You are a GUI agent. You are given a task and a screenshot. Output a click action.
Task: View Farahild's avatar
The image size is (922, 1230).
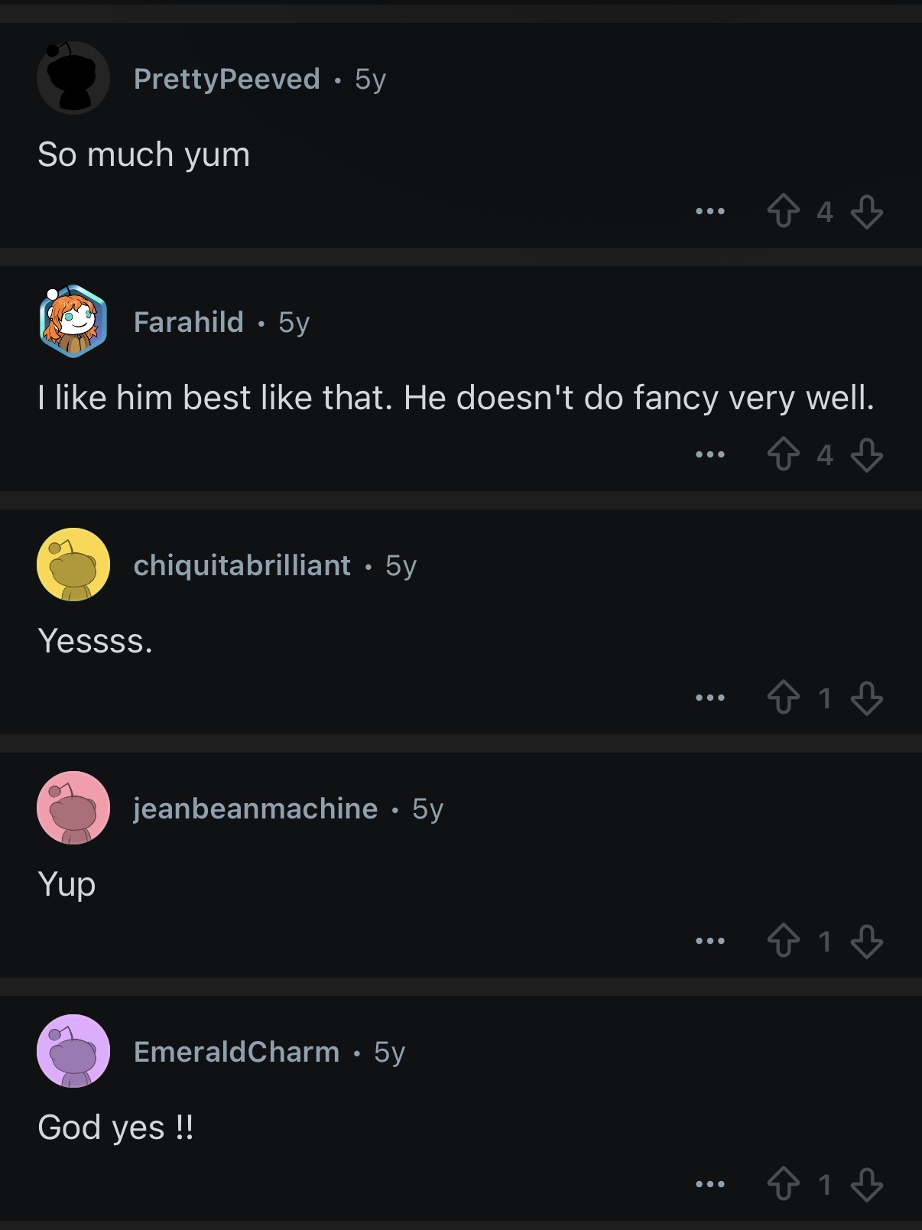[x=73, y=321]
